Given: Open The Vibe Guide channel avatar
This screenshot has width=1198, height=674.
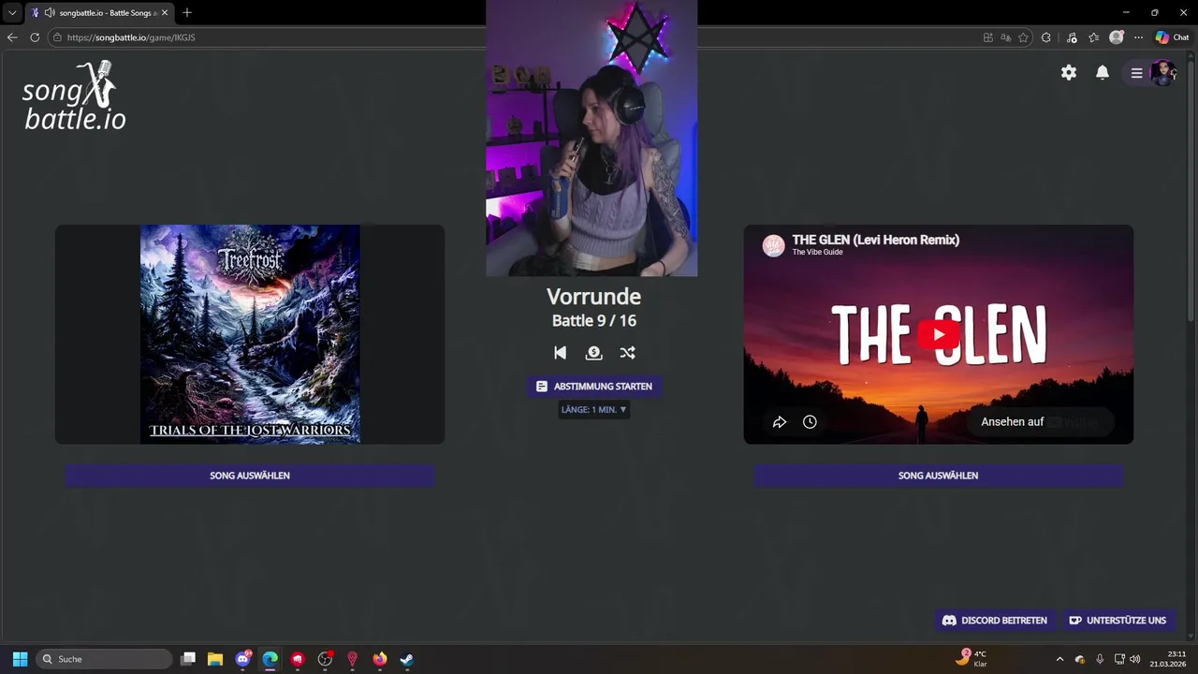Looking at the screenshot, I should (x=773, y=246).
